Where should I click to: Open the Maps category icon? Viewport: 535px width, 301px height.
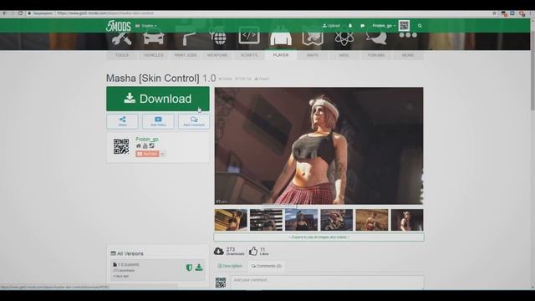tap(313, 38)
